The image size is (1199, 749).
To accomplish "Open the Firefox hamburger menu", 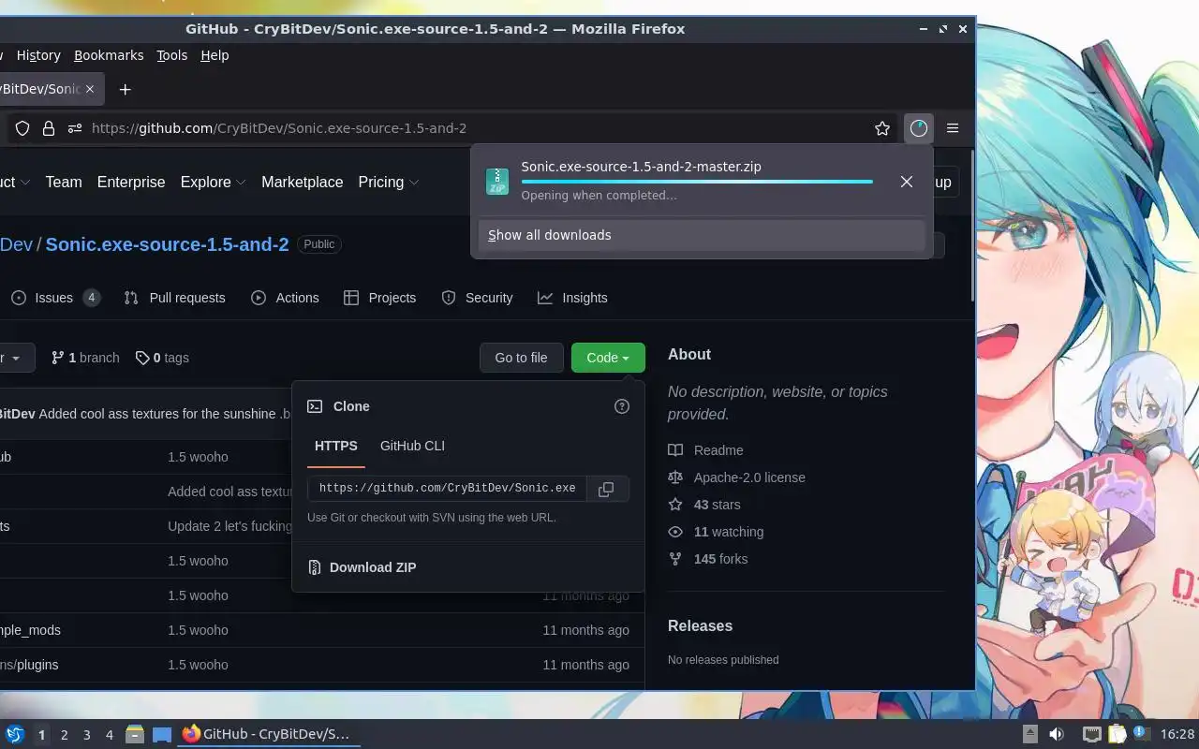I will pyautogui.click(x=953, y=128).
